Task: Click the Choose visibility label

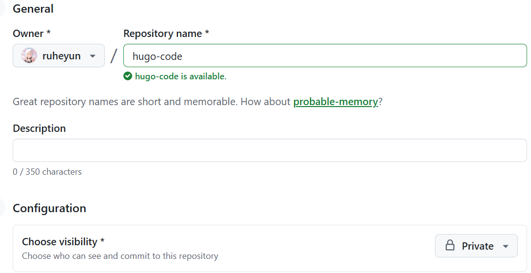Action: click(x=63, y=242)
